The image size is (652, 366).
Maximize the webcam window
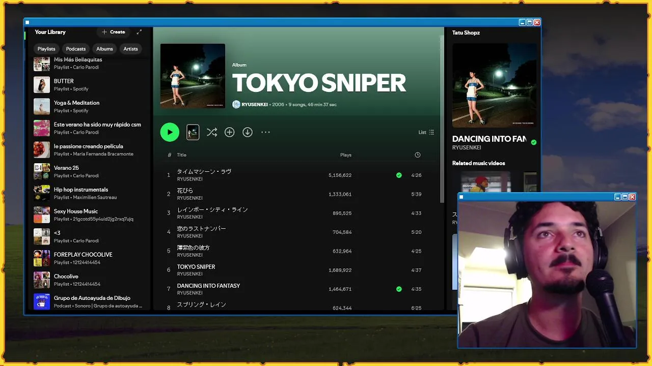[x=625, y=197]
